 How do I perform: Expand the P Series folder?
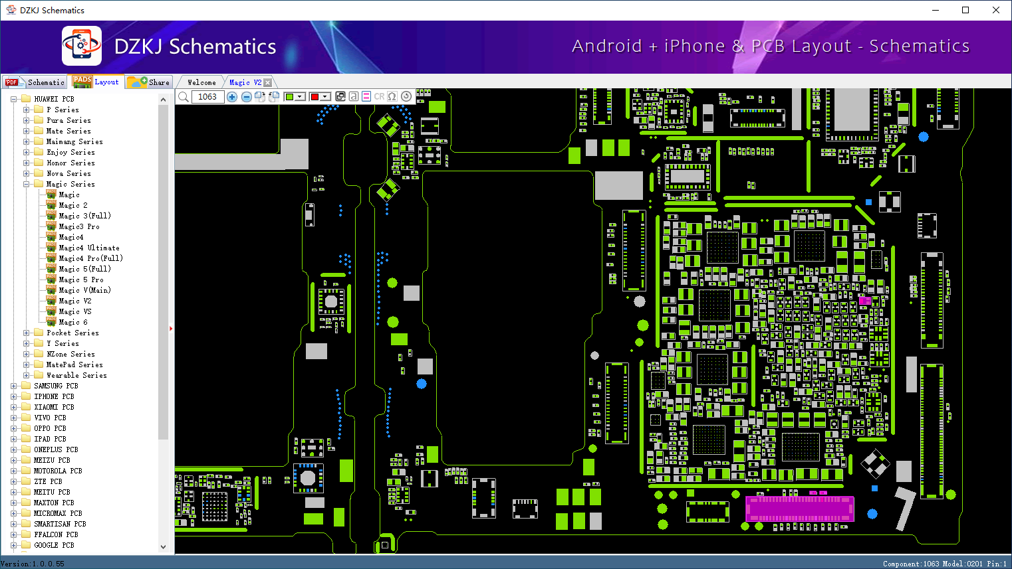pyautogui.click(x=27, y=110)
